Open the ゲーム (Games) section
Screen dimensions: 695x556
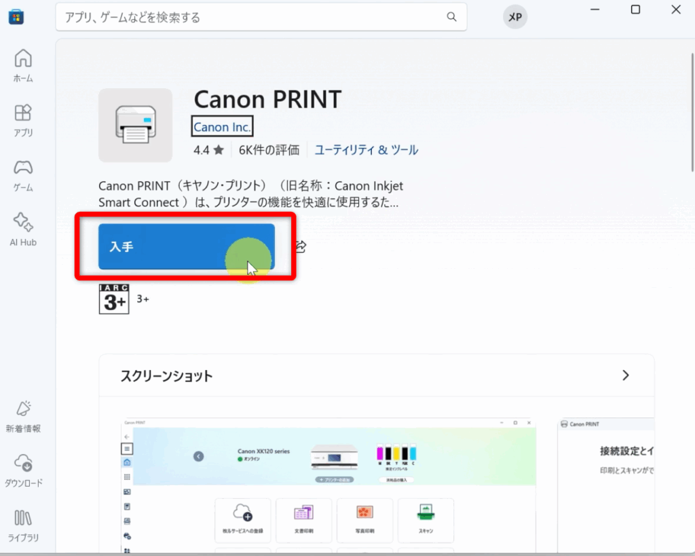pyautogui.click(x=23, y=175)
